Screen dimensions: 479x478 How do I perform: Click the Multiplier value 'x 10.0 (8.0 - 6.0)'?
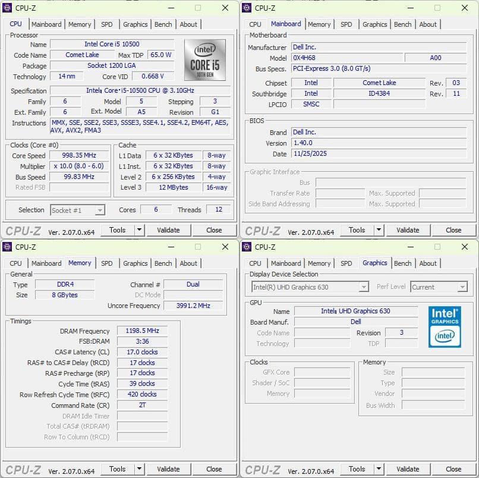(x=79, y=166)
